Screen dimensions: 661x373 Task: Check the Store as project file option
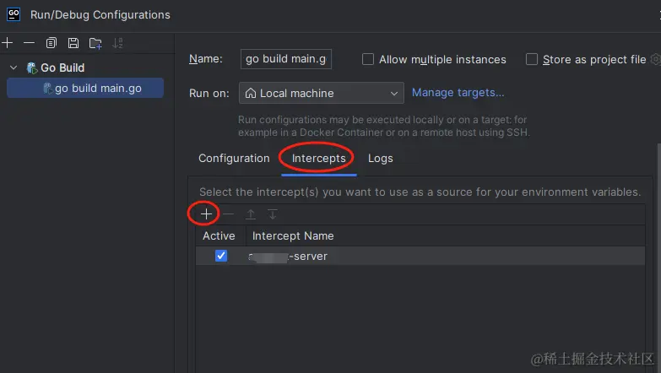(x=532, y=59)
